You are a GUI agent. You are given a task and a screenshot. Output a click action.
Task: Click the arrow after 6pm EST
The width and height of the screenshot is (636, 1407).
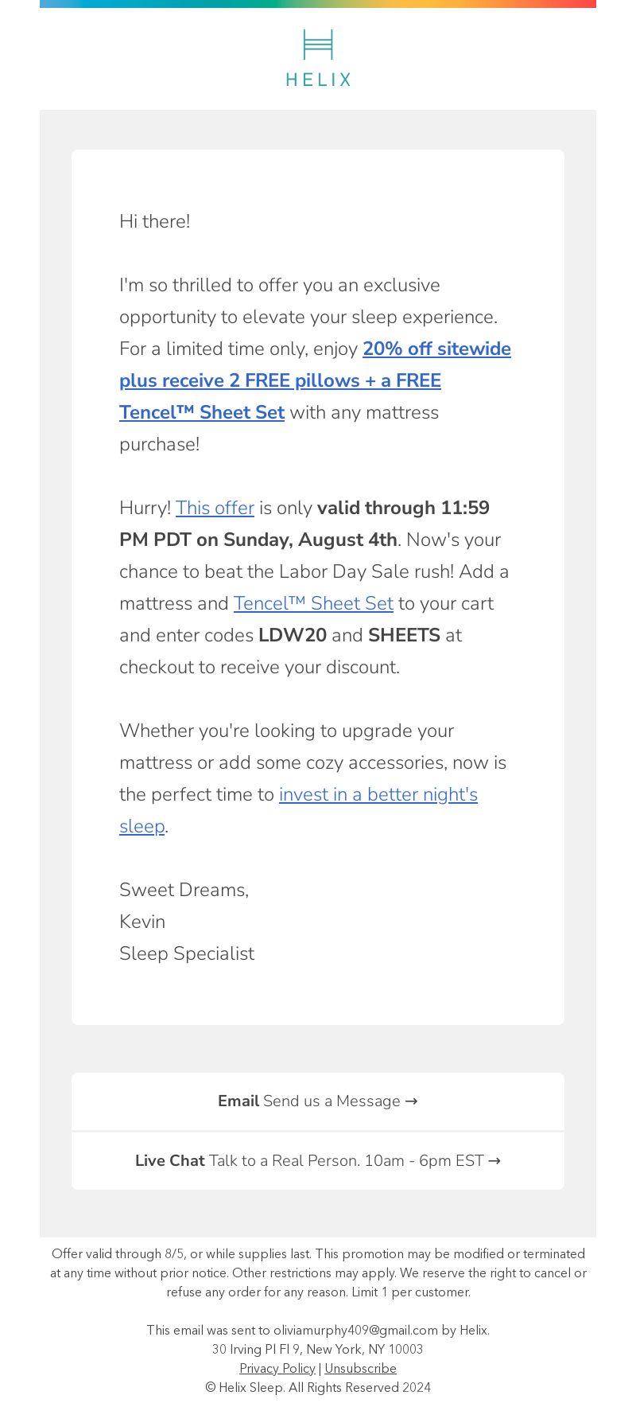click(494, 1161)
